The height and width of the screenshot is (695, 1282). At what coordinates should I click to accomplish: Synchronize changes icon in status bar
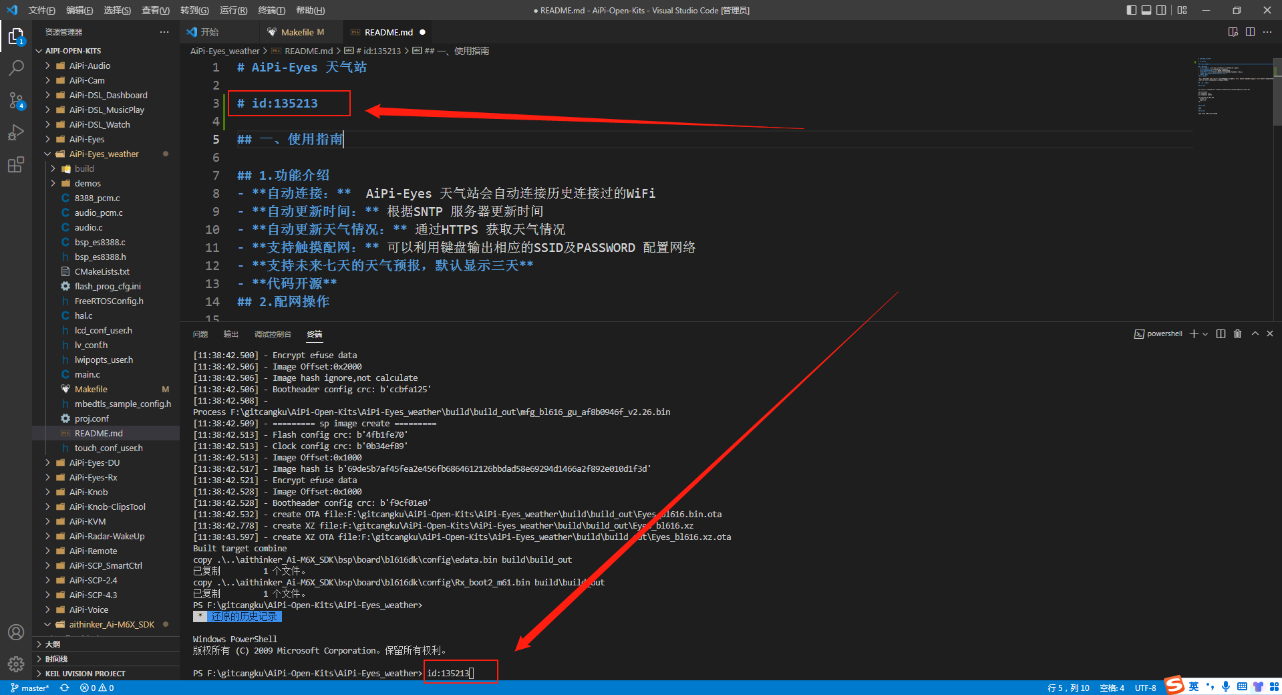pyautogui.click(x=64, y=688)
